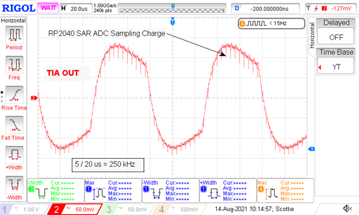
Task: Select the Fall Time measurement icon
Action: pyautogui.click(x=14, y=125)
